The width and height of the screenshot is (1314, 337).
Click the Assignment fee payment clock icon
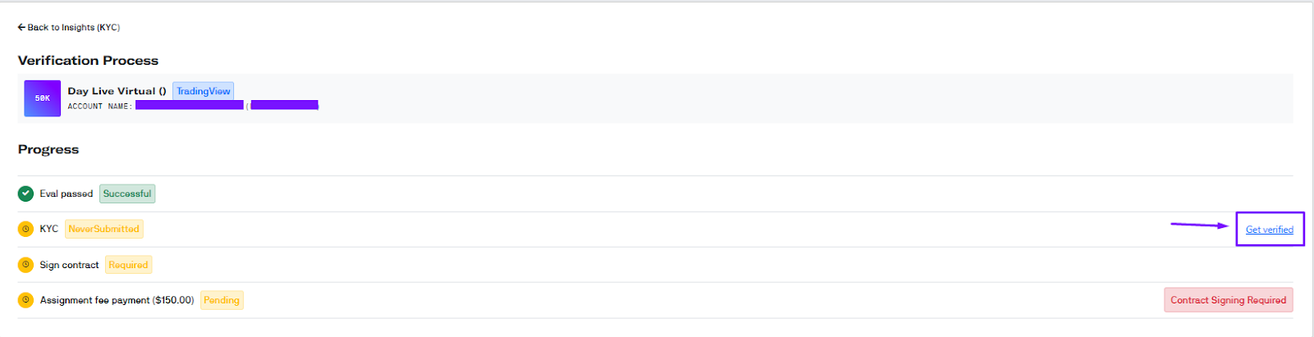[x=25, y=300]
